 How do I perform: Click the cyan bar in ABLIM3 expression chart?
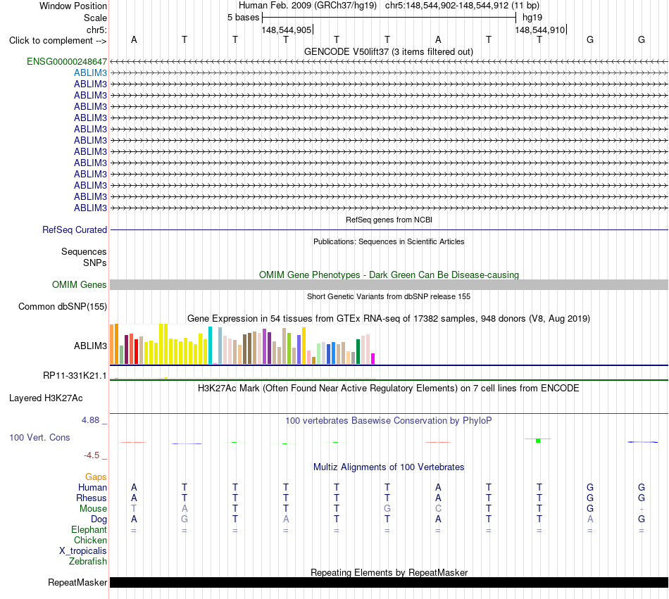click(x=210, y=346)
